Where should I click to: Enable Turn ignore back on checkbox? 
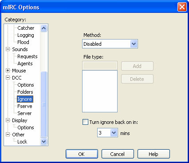(85, 122)
